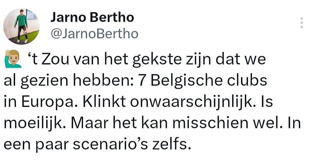Click the display name Jarno Bertho
This screenshot has height=164, width=312.
click(x=92, y=18)
